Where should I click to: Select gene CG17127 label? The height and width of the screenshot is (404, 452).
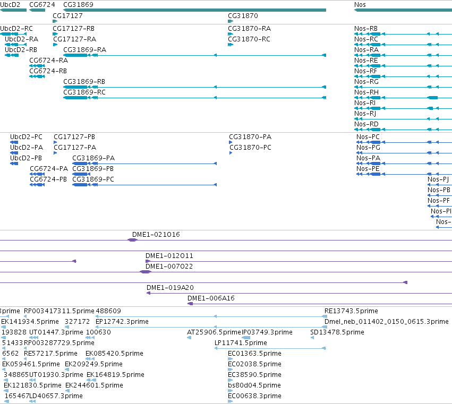click(67, 15)
